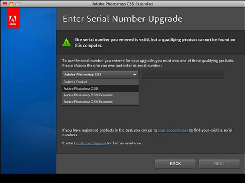
Task: Click the NEXT button
Action: pyautogui.click(x=219, y=164)
